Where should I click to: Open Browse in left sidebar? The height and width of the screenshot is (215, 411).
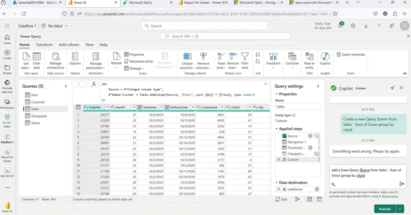pyautogui.click(x=7, y=70)
